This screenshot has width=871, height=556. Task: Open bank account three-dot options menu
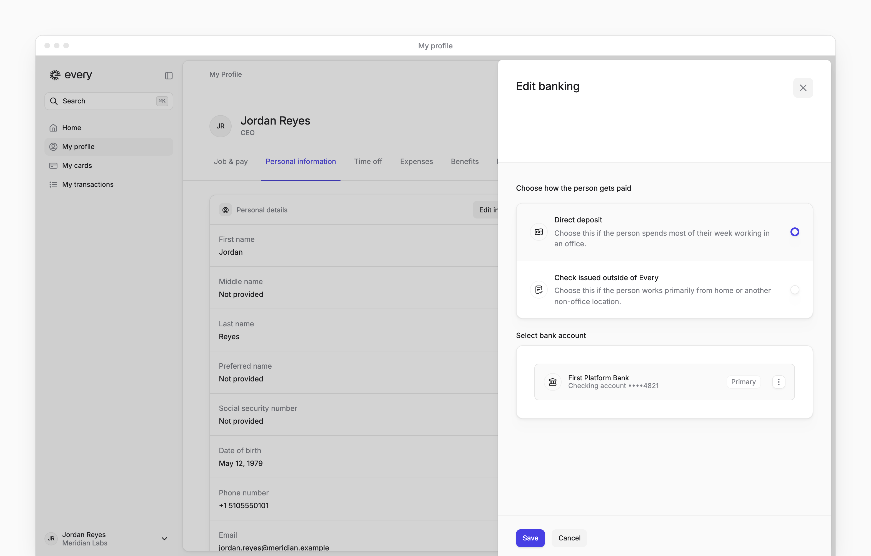click(779, 382)
